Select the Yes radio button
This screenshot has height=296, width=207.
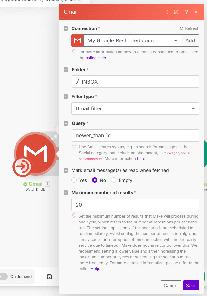74,180
